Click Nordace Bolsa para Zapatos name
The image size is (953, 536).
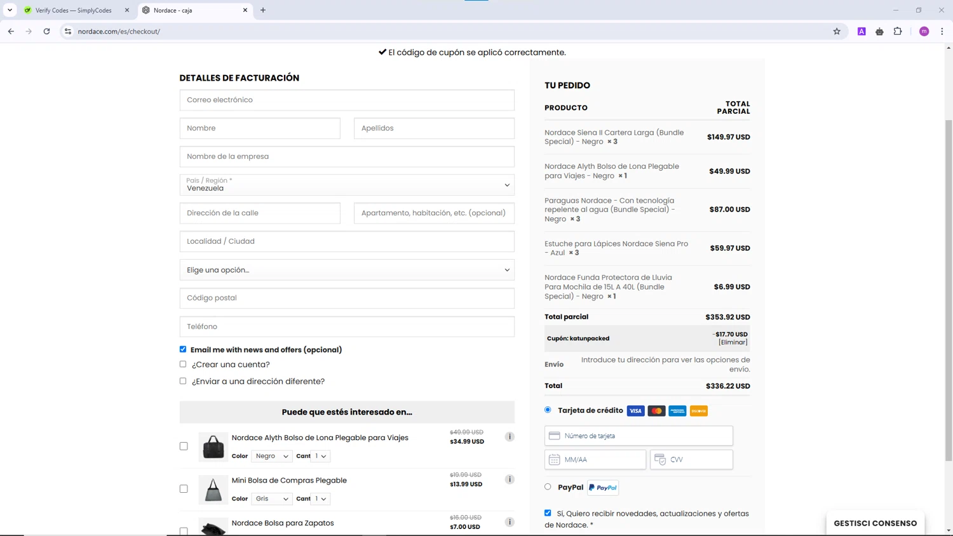[283, 523]
